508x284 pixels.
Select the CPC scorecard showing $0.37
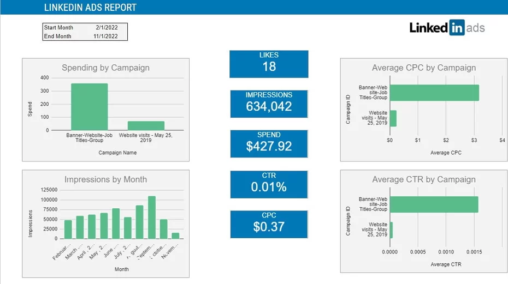coord(269,225)
